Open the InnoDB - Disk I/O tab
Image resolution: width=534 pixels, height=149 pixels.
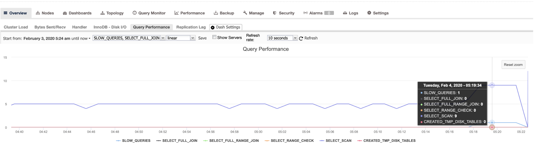coord(110,27)
